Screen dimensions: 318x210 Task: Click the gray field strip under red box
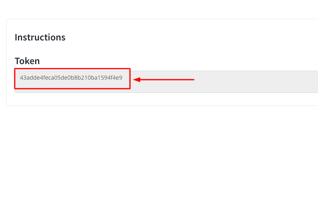pos(72,90)
